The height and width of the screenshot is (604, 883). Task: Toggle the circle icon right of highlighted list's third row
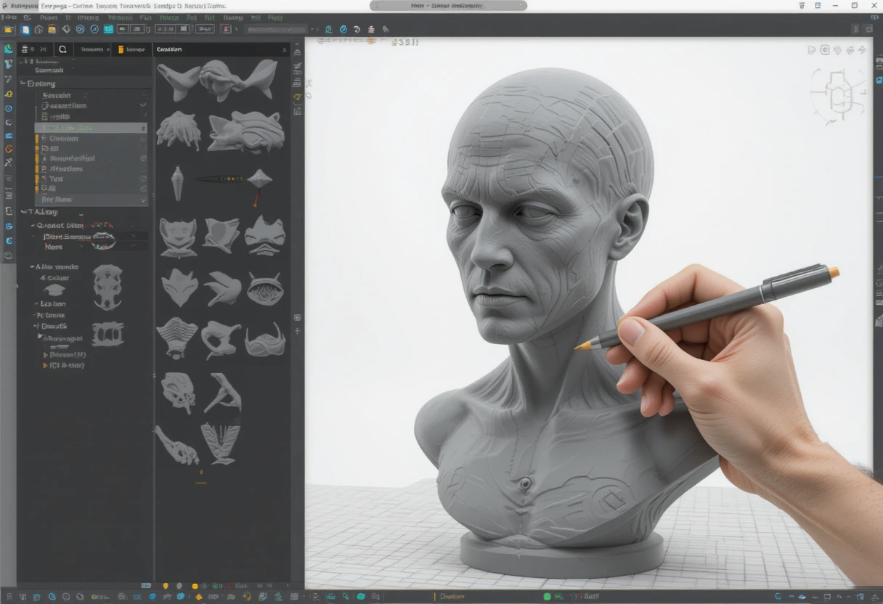tap(143, 158)
